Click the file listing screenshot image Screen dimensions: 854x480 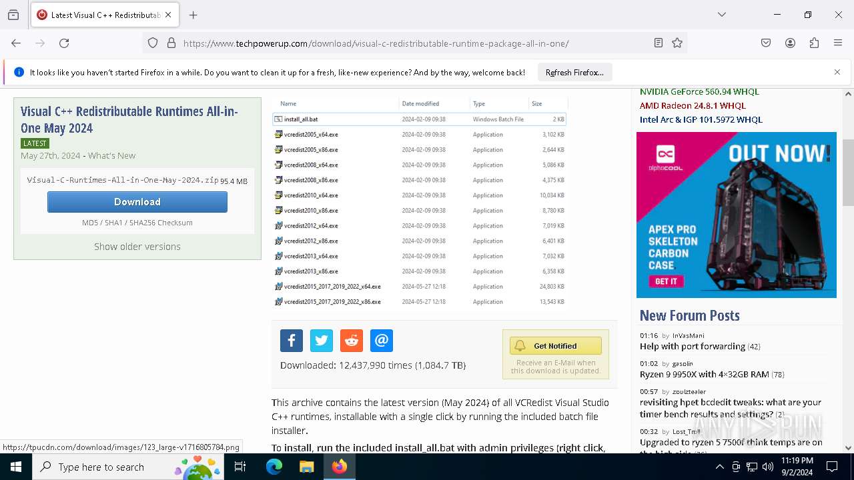[420, 203]
